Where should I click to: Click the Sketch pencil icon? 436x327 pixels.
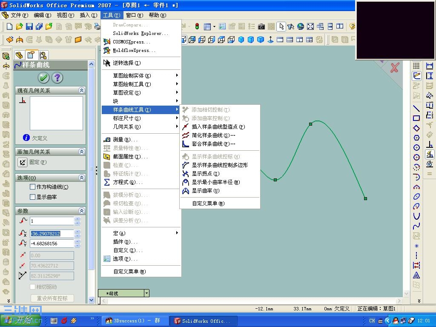pyautogui.click(x=416, y=75)
